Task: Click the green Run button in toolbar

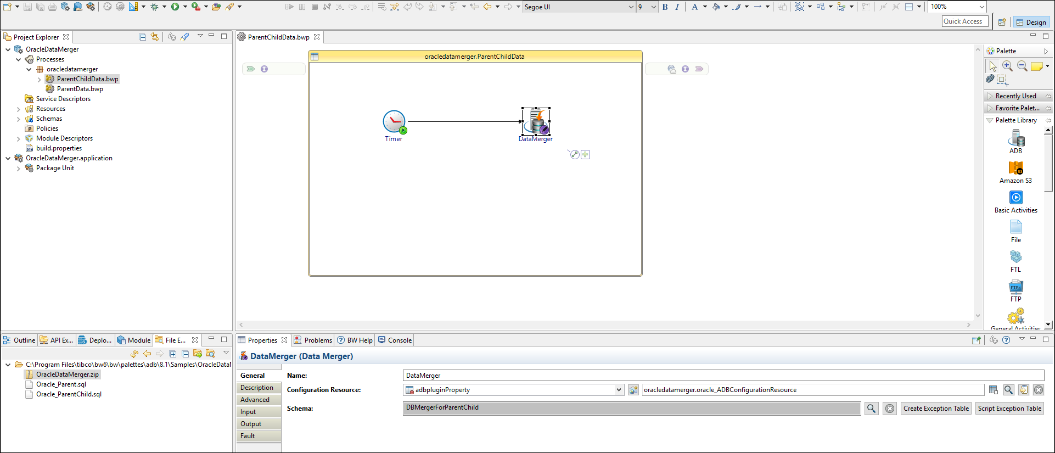Action: [175, 7]
